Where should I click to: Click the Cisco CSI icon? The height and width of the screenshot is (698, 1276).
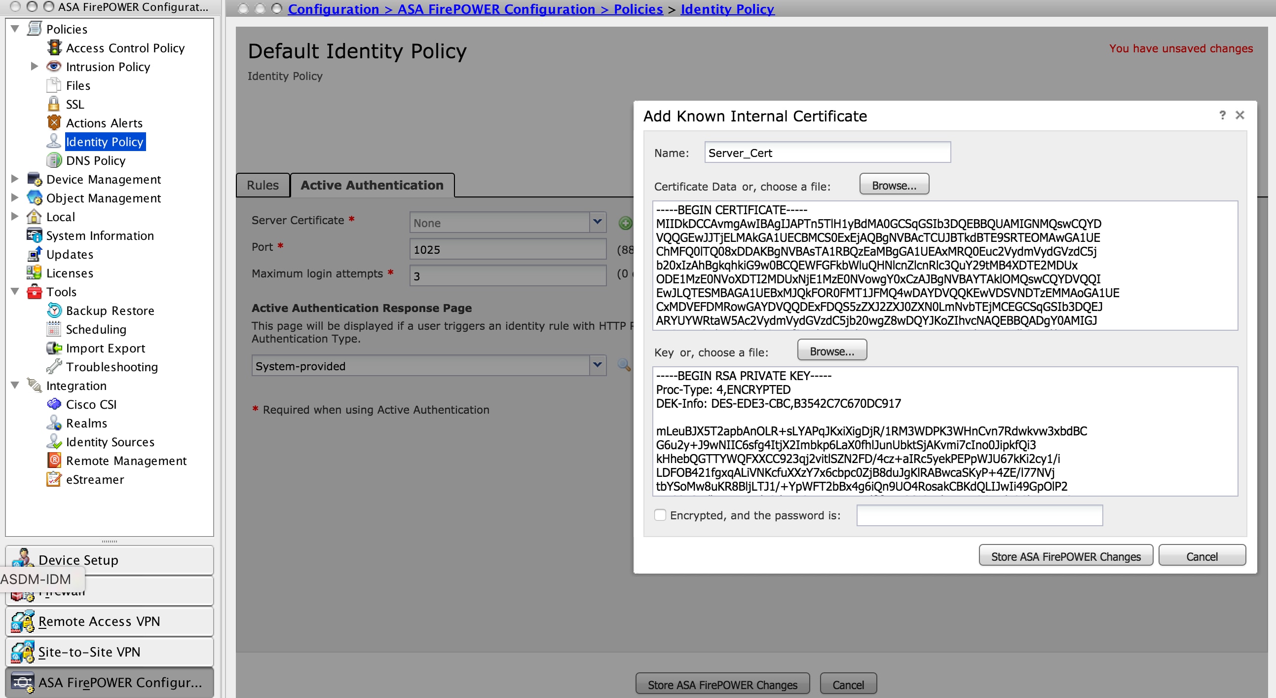[x=54, y=404]
